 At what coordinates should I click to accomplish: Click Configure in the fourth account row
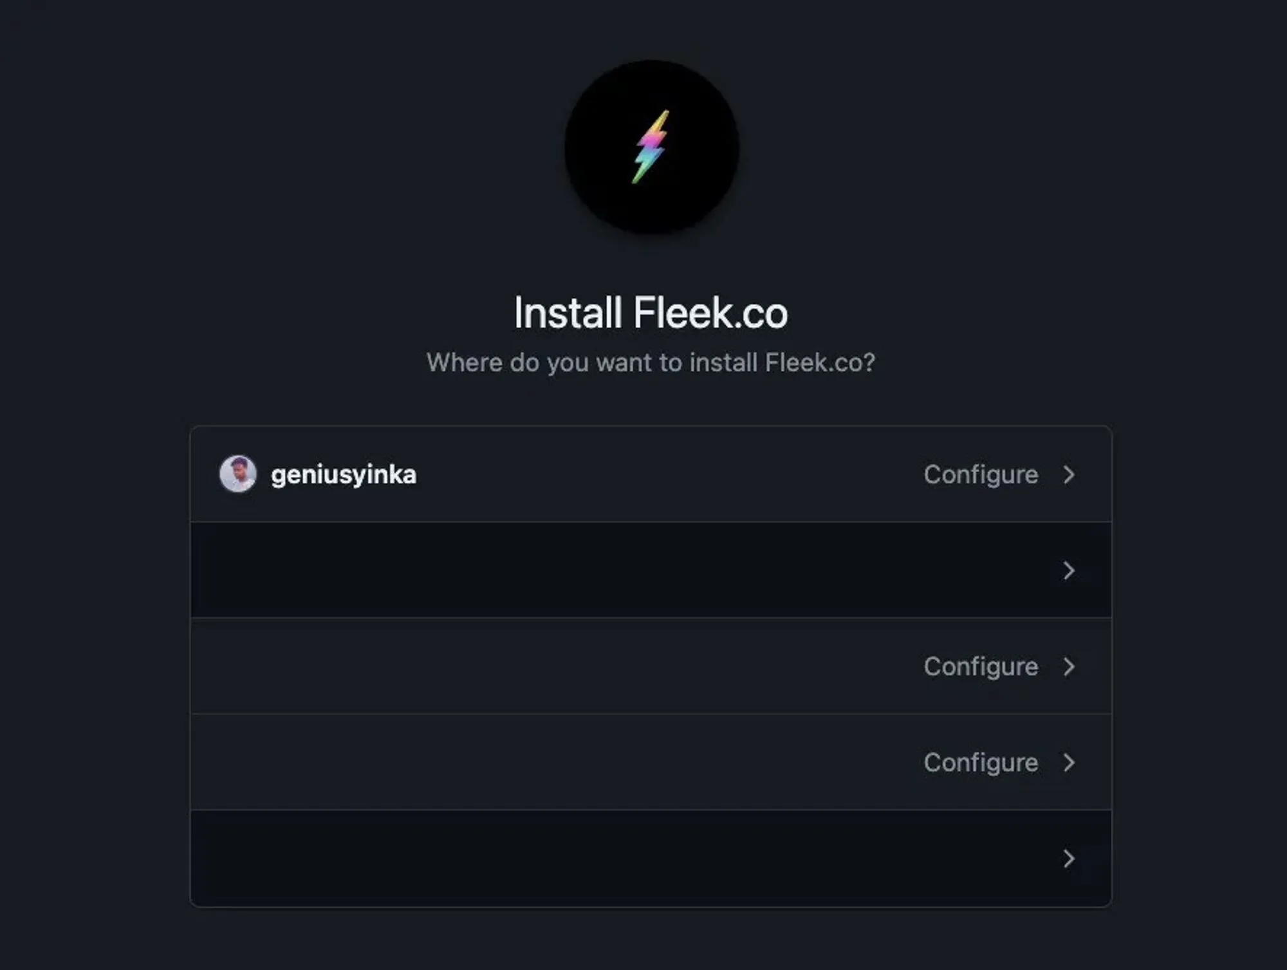point(981,763)
